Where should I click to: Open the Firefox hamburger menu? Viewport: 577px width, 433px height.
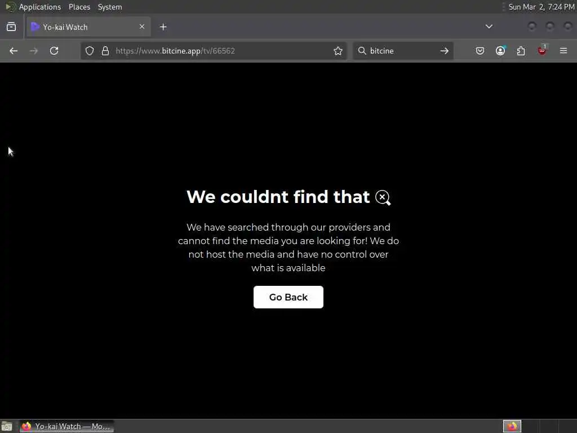563,50
